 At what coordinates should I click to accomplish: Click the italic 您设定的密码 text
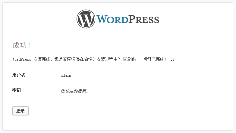point(74,91)
